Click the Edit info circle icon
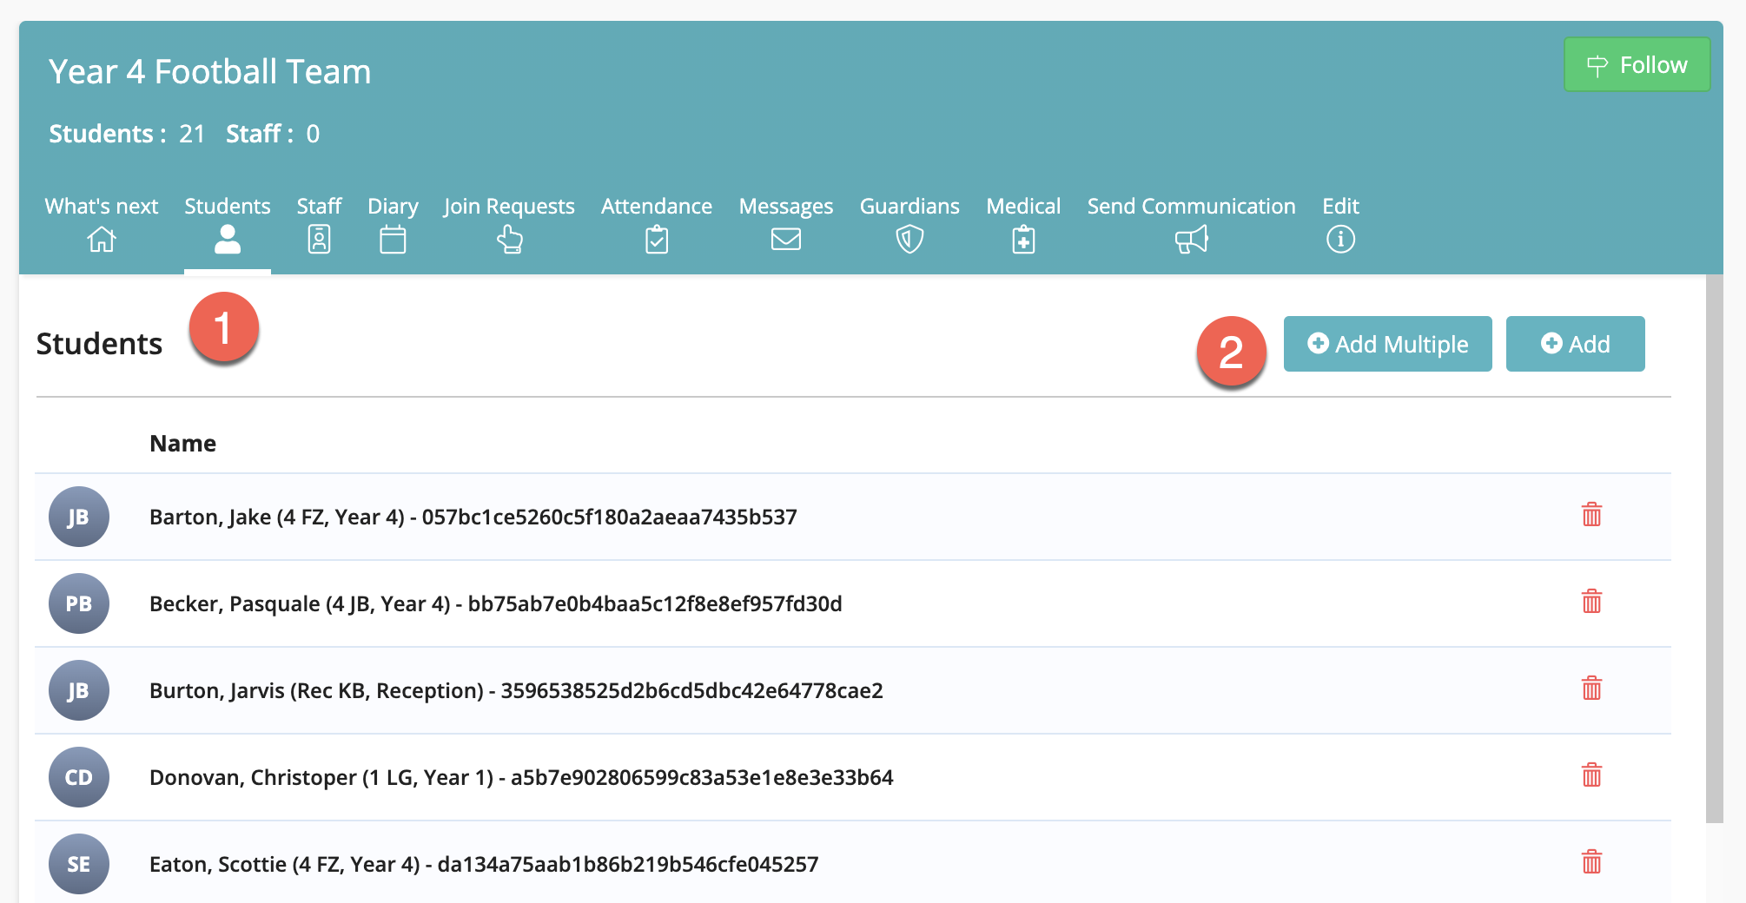The image size is (1746, 903). click(x=1340, y=239)
